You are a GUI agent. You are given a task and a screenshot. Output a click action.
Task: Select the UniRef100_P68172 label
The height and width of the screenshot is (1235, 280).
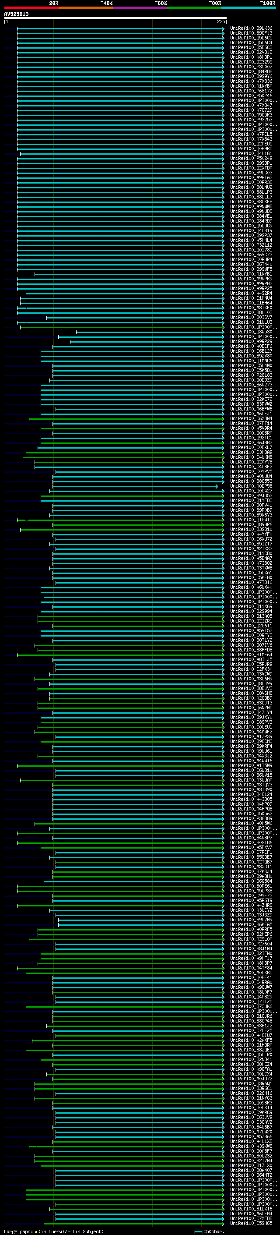tap(251, 91)
